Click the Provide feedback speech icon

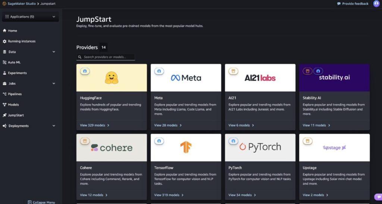[339, 4]
